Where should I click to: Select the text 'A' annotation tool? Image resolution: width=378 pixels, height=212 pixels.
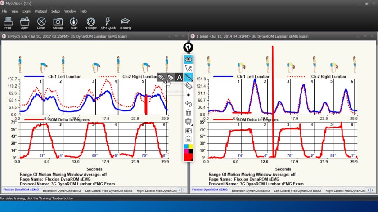coord(180,77)
